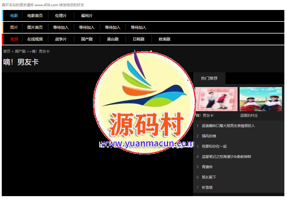Screen dimensions: 287x217
Task: Go to 图片首页 in the navigation
Action: coord(35,27)
